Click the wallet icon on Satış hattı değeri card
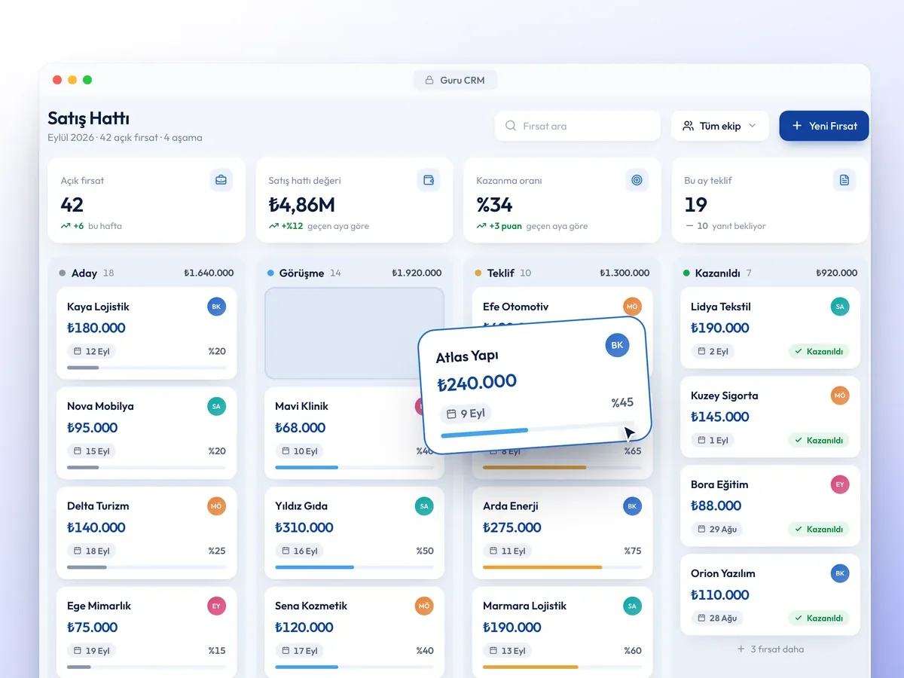 (429, 180)
